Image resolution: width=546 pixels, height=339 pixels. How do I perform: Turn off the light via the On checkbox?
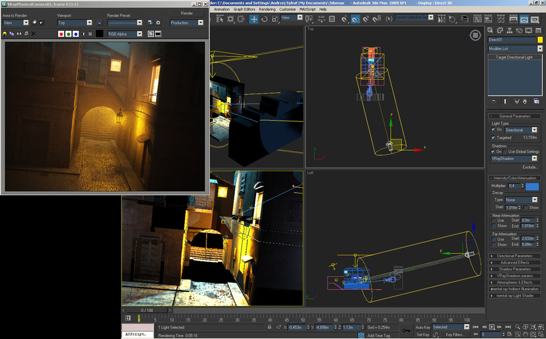492,129
